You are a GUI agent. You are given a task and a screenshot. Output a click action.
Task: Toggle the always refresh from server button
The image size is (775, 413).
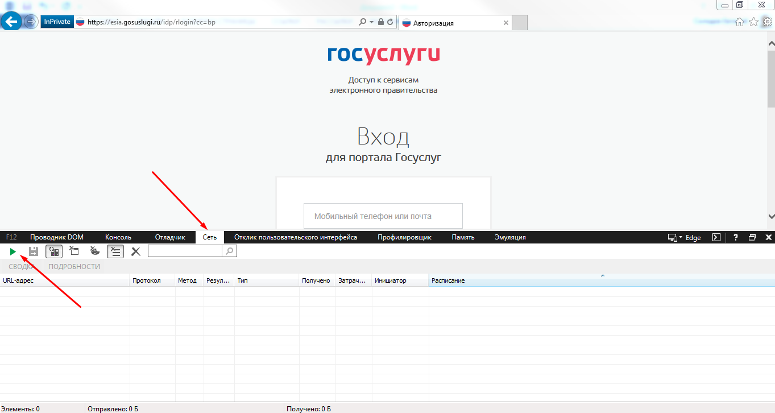(54, 251)
